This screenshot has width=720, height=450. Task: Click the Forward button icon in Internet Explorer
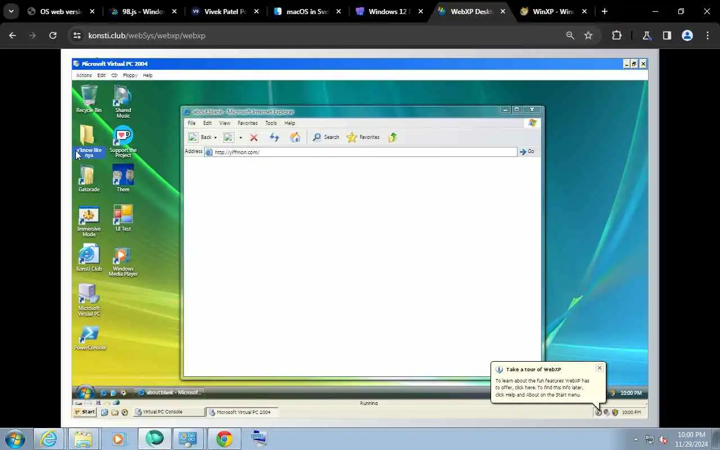pos(228,137)
